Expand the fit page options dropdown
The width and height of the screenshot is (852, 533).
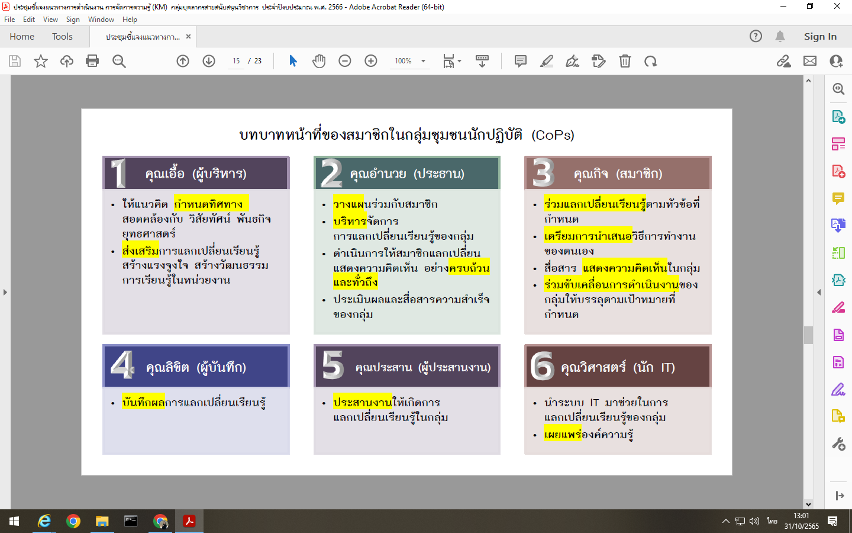(459, 61)
